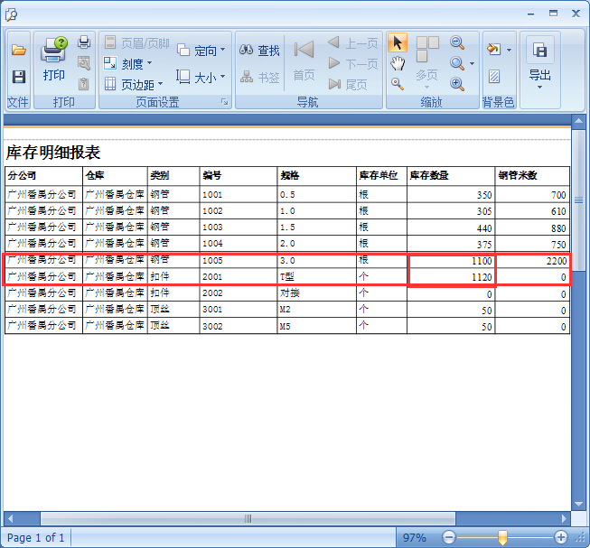Click the zoom in magnifier icon
Screen dimensions: 590x548
point(457,83)
